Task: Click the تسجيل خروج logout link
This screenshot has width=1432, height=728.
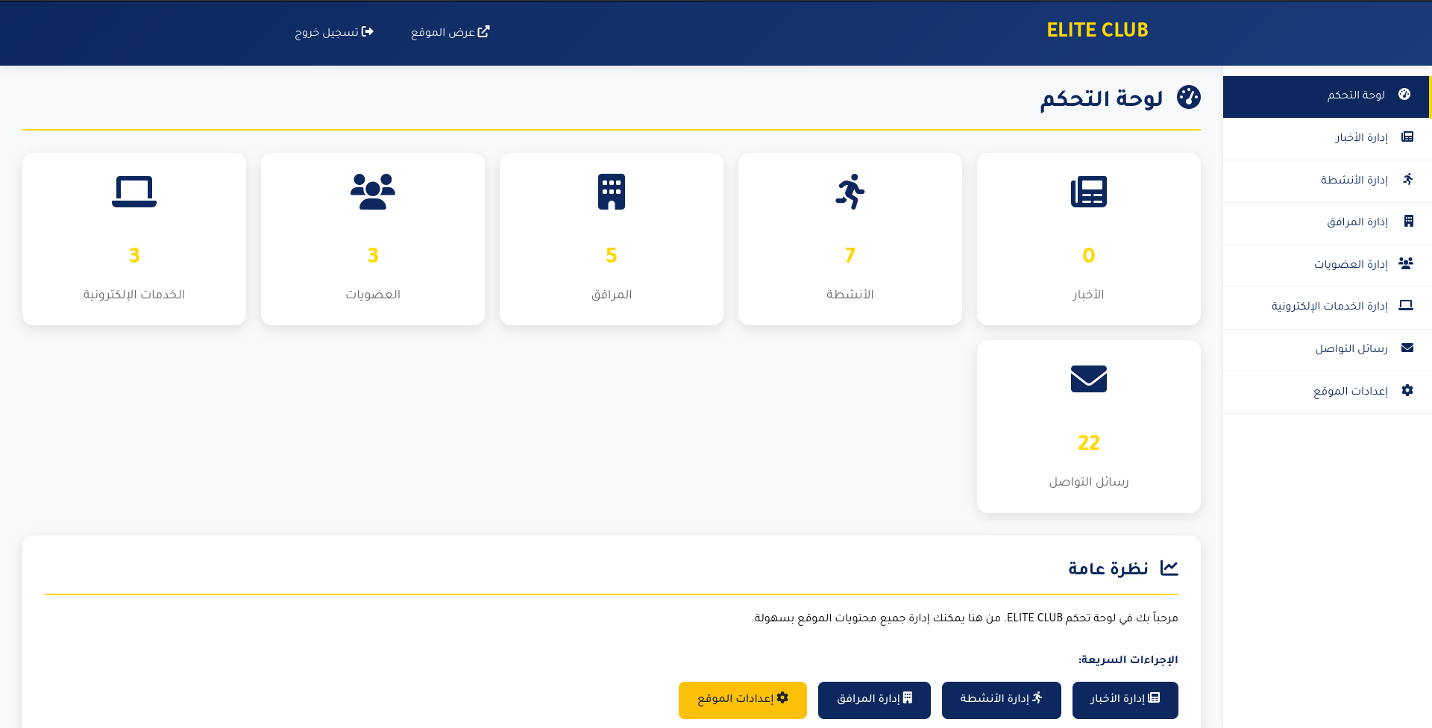Action: [334, 32]
